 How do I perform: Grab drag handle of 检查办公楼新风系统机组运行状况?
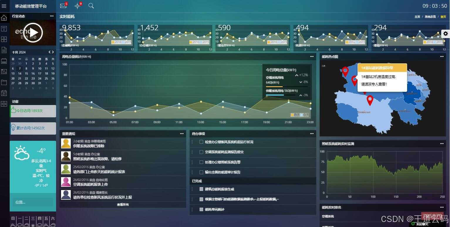point(192,142)
